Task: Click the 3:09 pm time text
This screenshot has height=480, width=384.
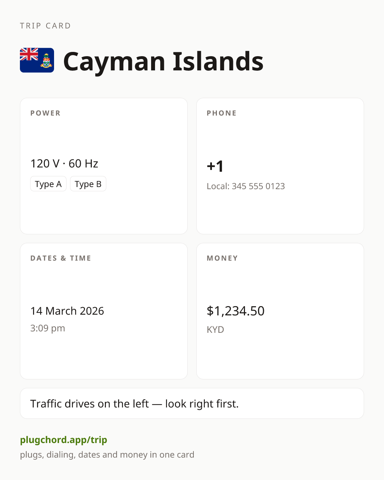Action: [x=48, y=328]
